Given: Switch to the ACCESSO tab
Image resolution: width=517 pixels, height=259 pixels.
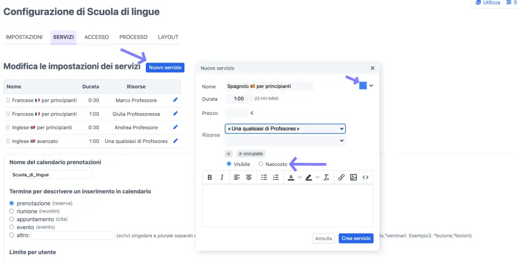Looking at the screenshot, I should point(97,37).
